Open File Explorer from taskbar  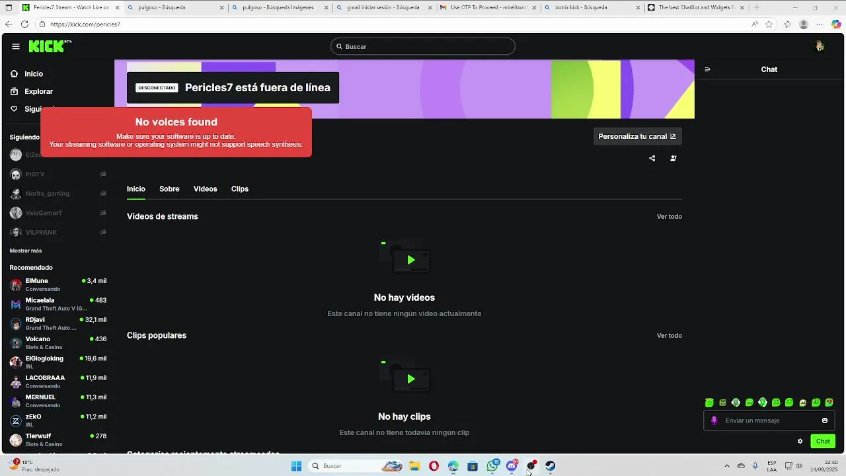click(414, 466)
